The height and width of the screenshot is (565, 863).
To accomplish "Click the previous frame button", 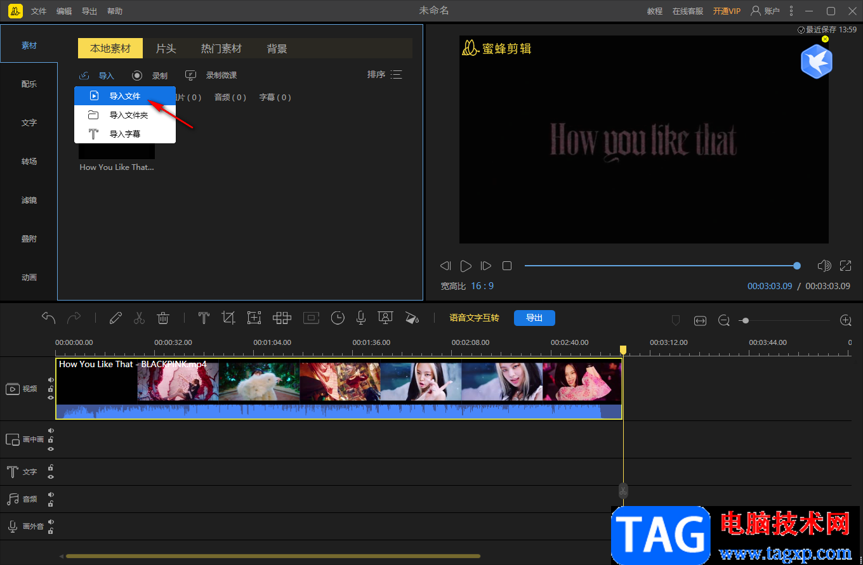I will (x=445, y=266).
